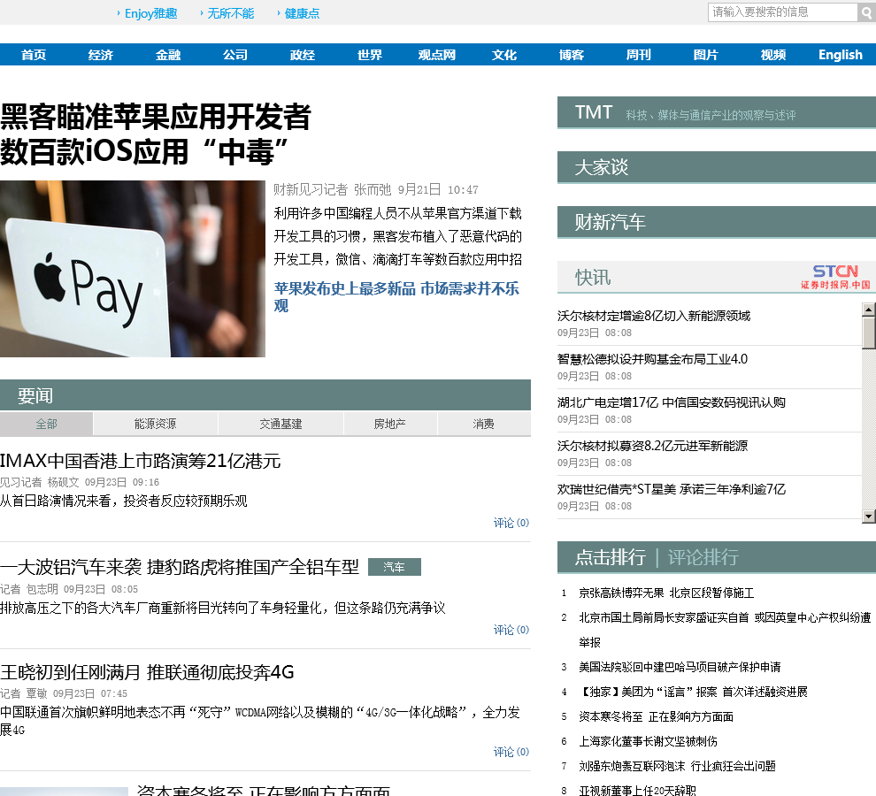
Task: Open 公司 navigation item
Action: (235, 55)
